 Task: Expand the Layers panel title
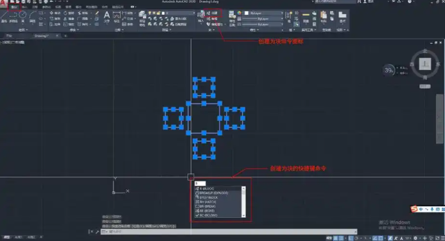click(x=166, y=30)
